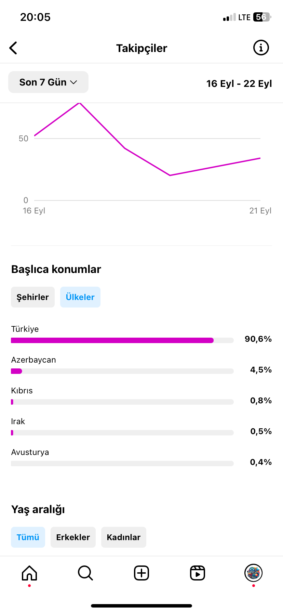Screen dimensions: 283x613
Task: Tap the 16 Eyl - 22 Eyl date range
Action: click(x=239, y=83)
